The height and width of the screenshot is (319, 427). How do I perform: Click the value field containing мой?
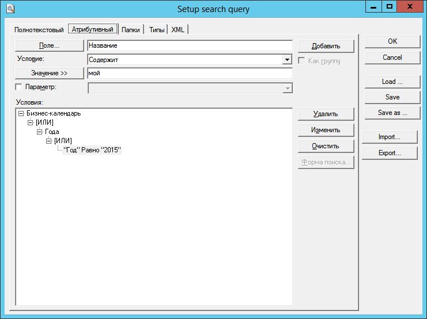click(x=189, y=74)
